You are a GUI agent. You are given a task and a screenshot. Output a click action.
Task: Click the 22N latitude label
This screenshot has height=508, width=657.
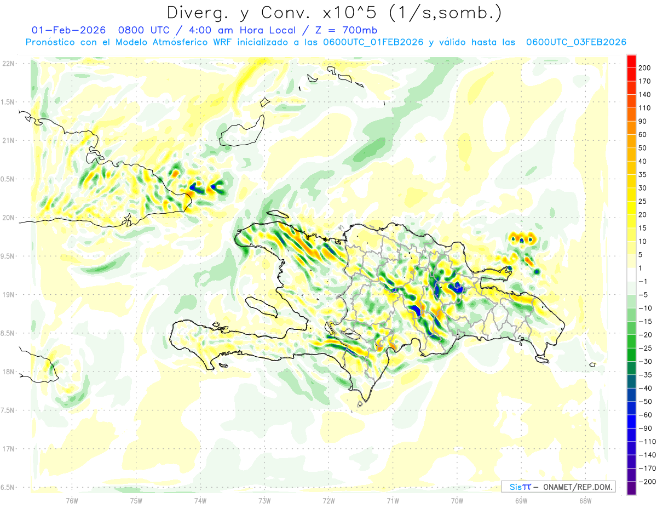tap(8, 64)
